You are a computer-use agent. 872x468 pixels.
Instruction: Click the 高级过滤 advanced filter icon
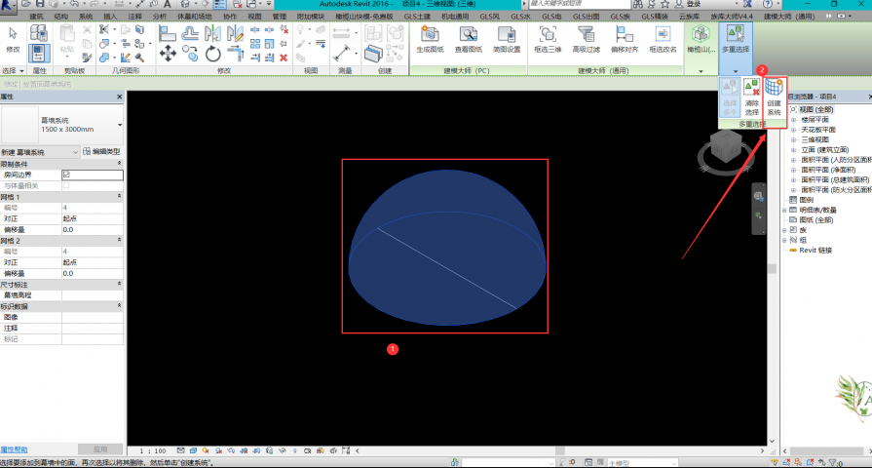587,39
